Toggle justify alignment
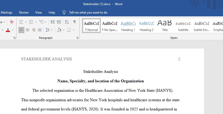The width and height of the screenshot is (223, 114). (x=40, y=30)
